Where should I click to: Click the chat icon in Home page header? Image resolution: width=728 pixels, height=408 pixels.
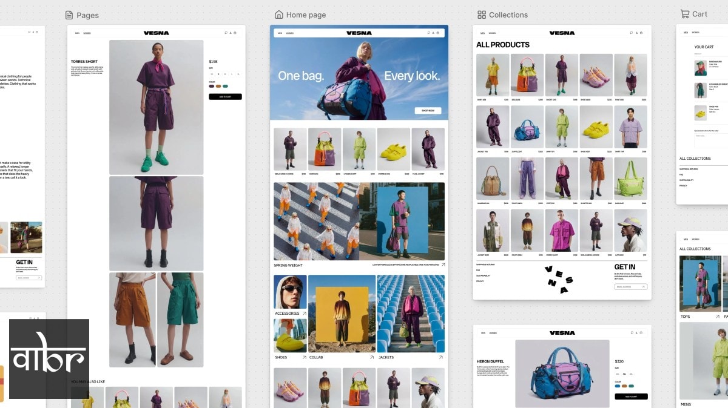point(428,33)
